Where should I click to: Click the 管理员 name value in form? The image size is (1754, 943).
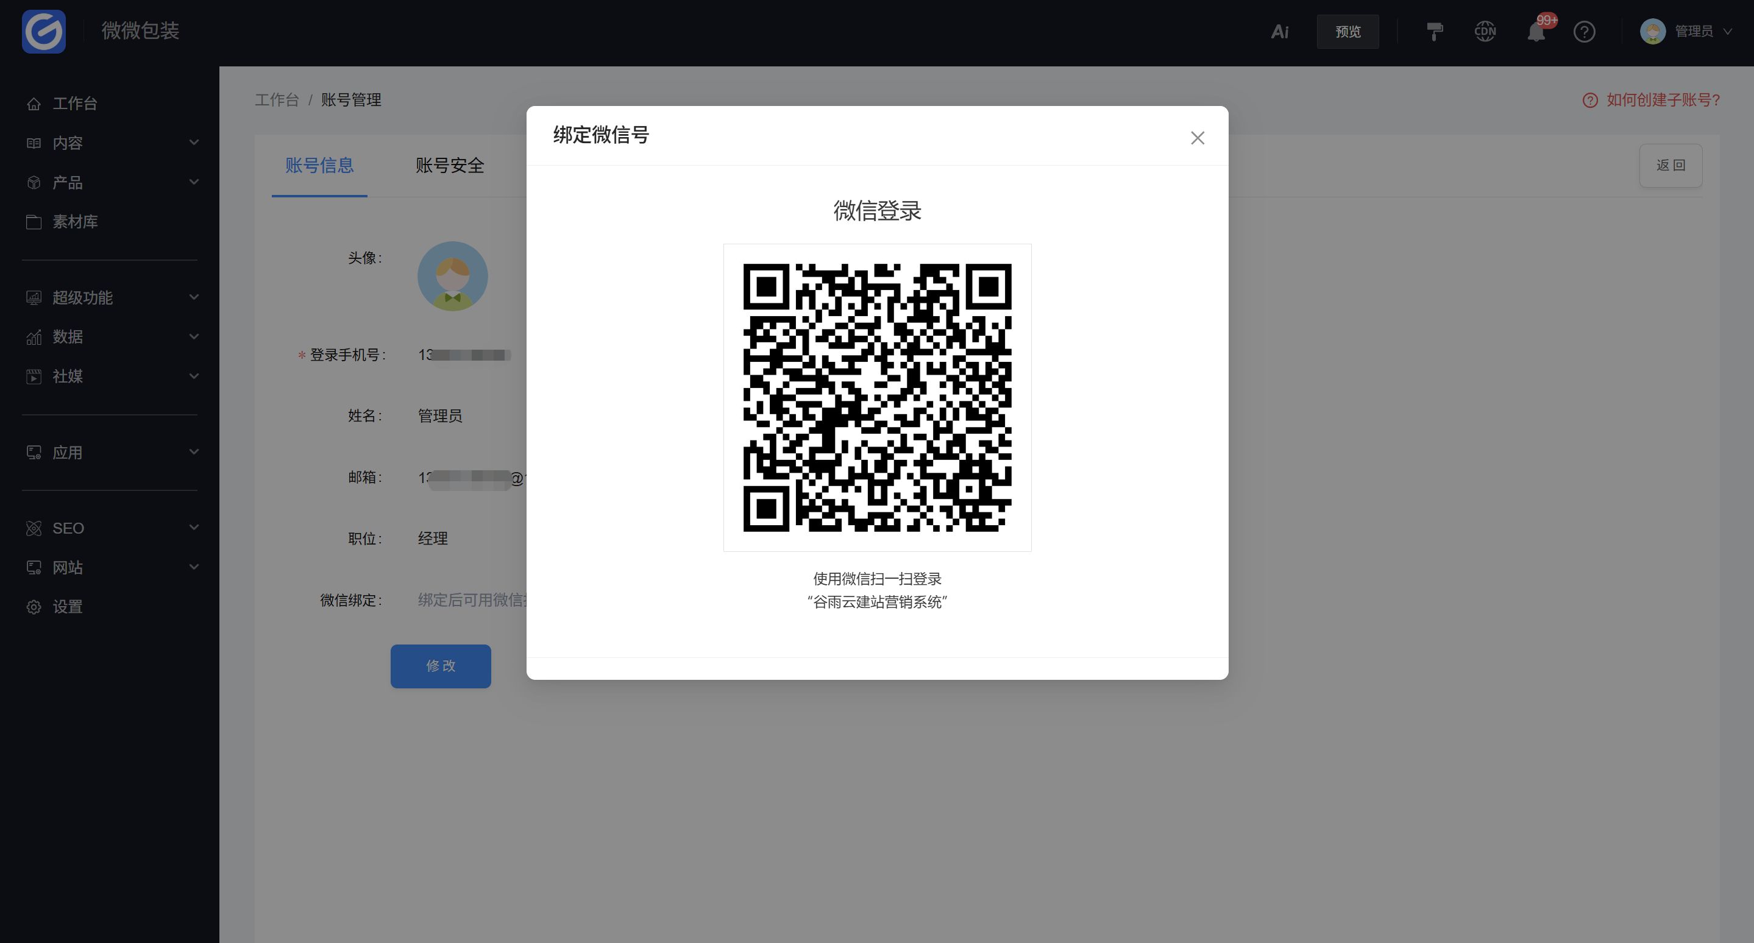tap(440, 415)
